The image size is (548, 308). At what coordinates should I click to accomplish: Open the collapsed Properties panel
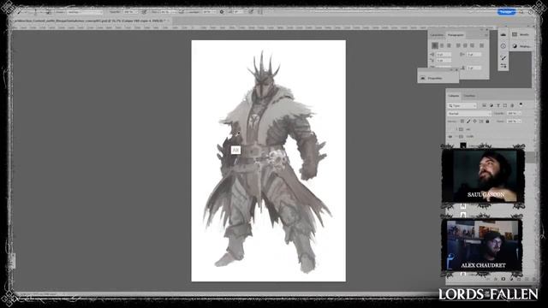point(435,78)
